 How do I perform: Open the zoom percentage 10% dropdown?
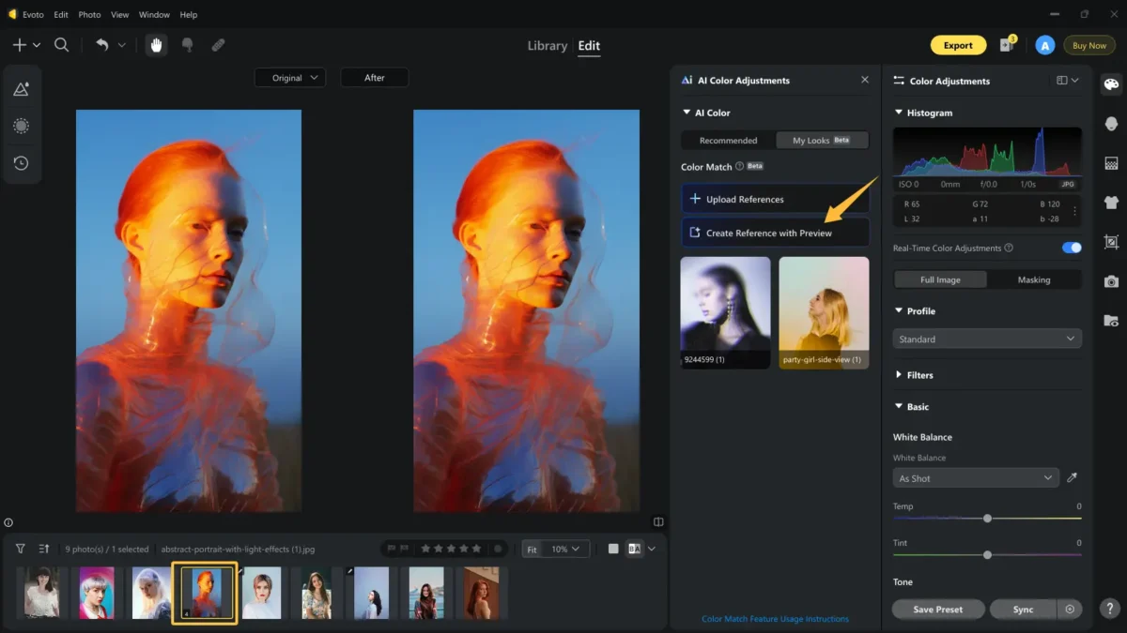pyautogui.click(x=567, y=549)
